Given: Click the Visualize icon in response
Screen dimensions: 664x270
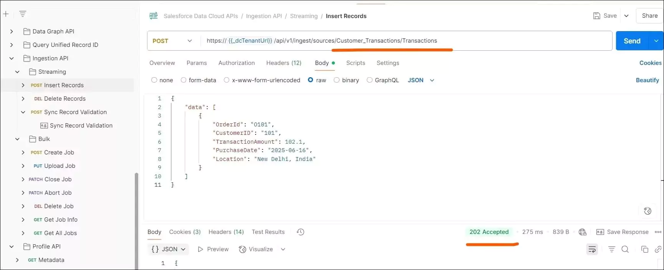Looking at the screenshot, I should (x=242, y=249).
